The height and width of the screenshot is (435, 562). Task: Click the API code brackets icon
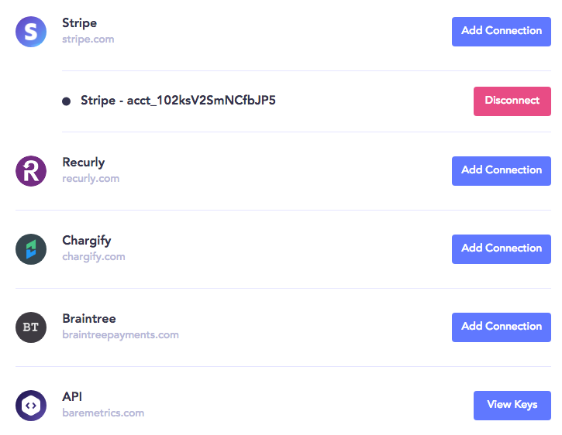click(31, 405)
